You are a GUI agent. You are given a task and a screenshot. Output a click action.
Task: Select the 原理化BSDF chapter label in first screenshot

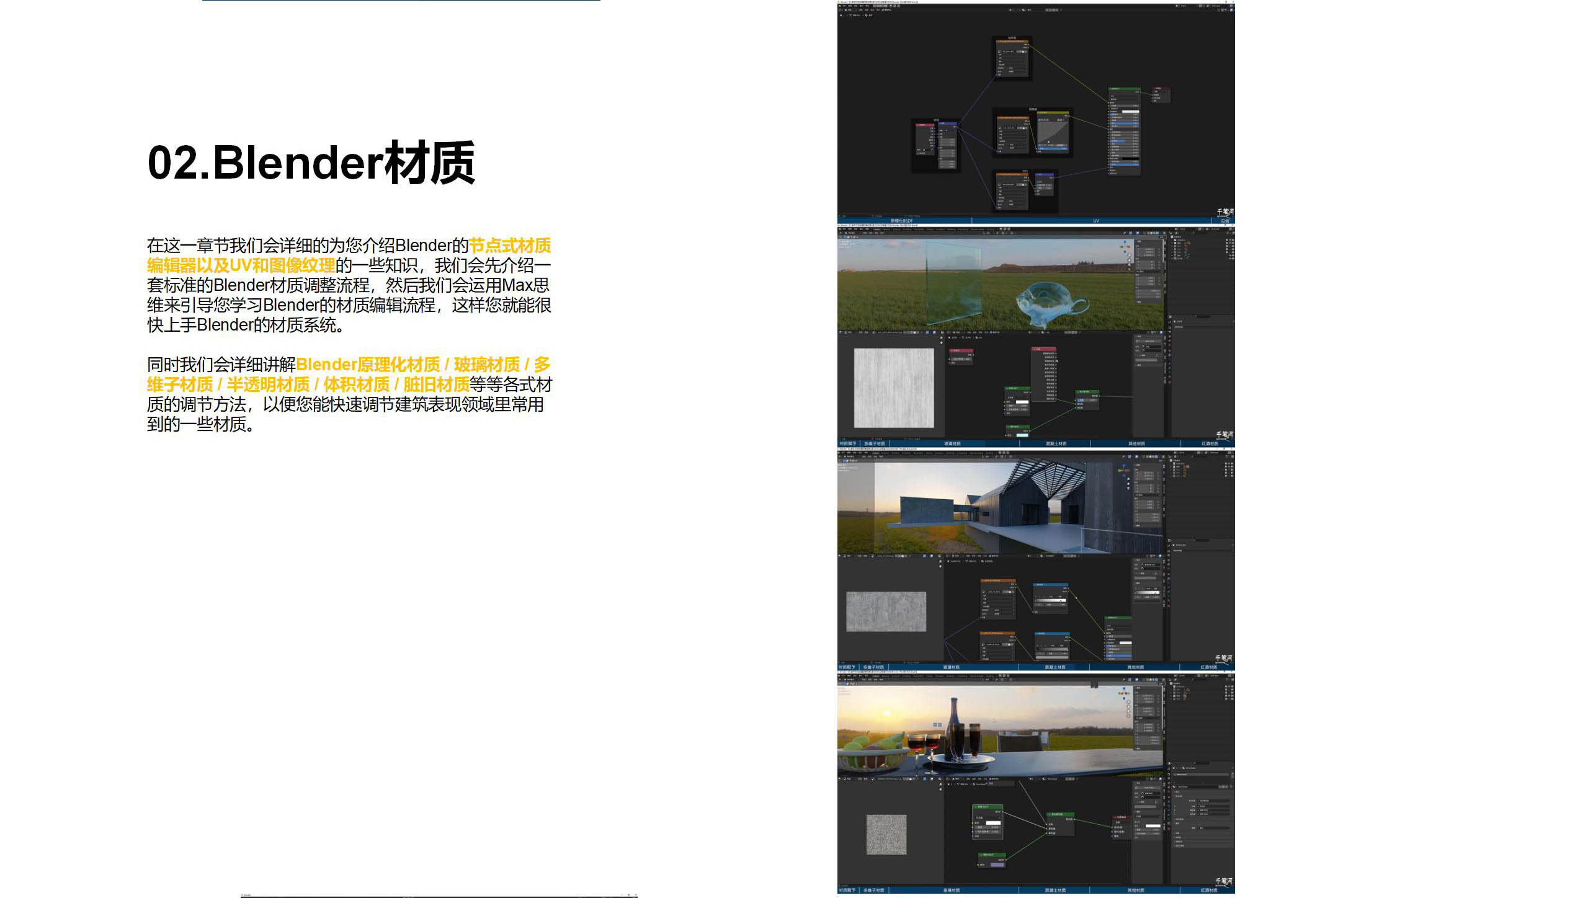coord(901,221)
